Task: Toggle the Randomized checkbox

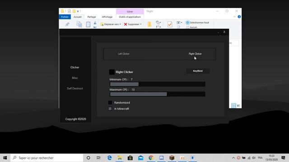Action: 110,103
